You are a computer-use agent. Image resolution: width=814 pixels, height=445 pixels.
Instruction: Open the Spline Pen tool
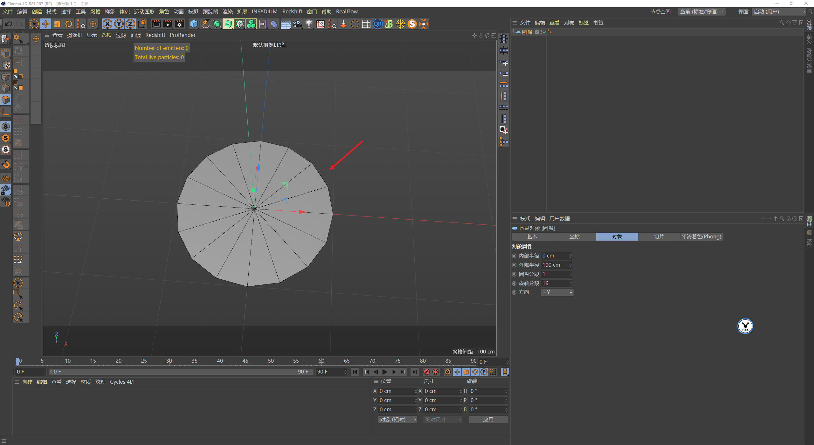(205, 24)
